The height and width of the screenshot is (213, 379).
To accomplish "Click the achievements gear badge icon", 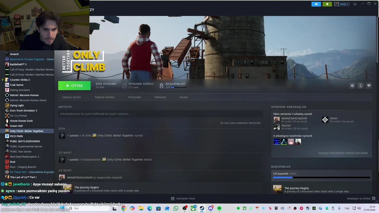I will coord(161,85).
